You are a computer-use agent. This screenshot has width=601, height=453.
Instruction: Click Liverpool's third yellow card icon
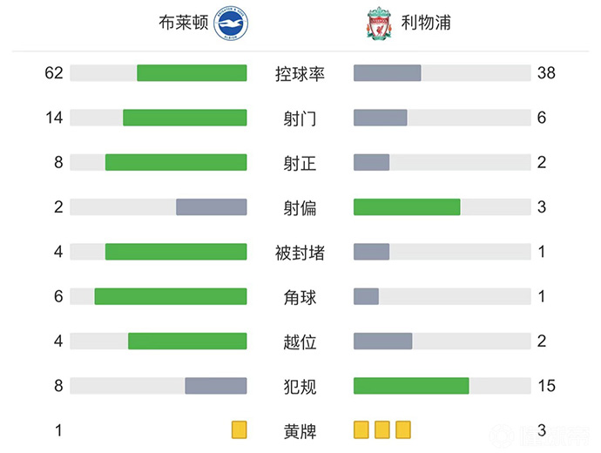pyautogui.click(x=402, y=429)
